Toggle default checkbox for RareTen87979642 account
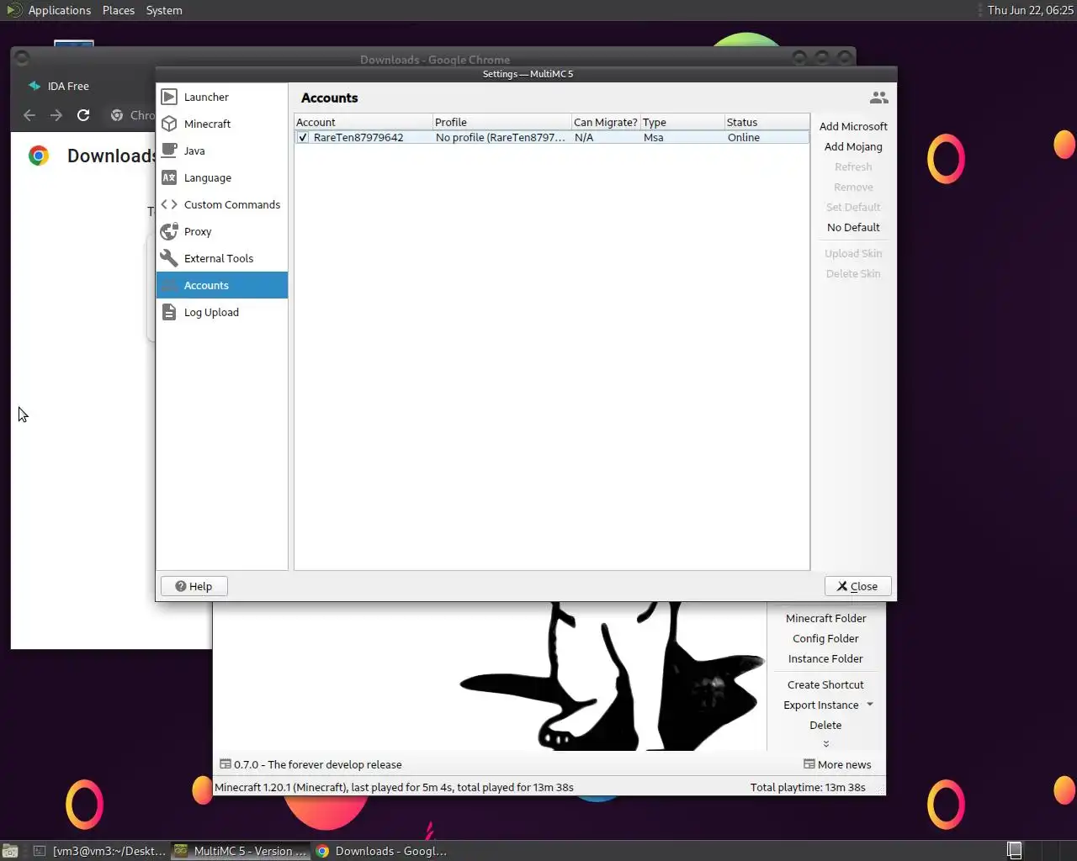Image resolution: width=1077 pixels, height=861 pixels. tap(303, 137)
